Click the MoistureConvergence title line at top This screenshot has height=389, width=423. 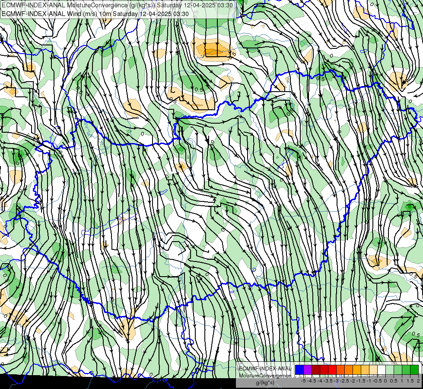(x=117, y=5)
